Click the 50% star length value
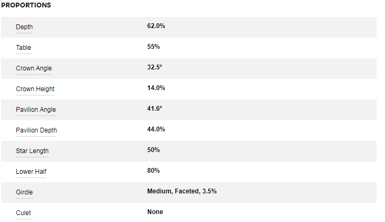This screenshot has width=385, height=222. (x=154, y=150)
